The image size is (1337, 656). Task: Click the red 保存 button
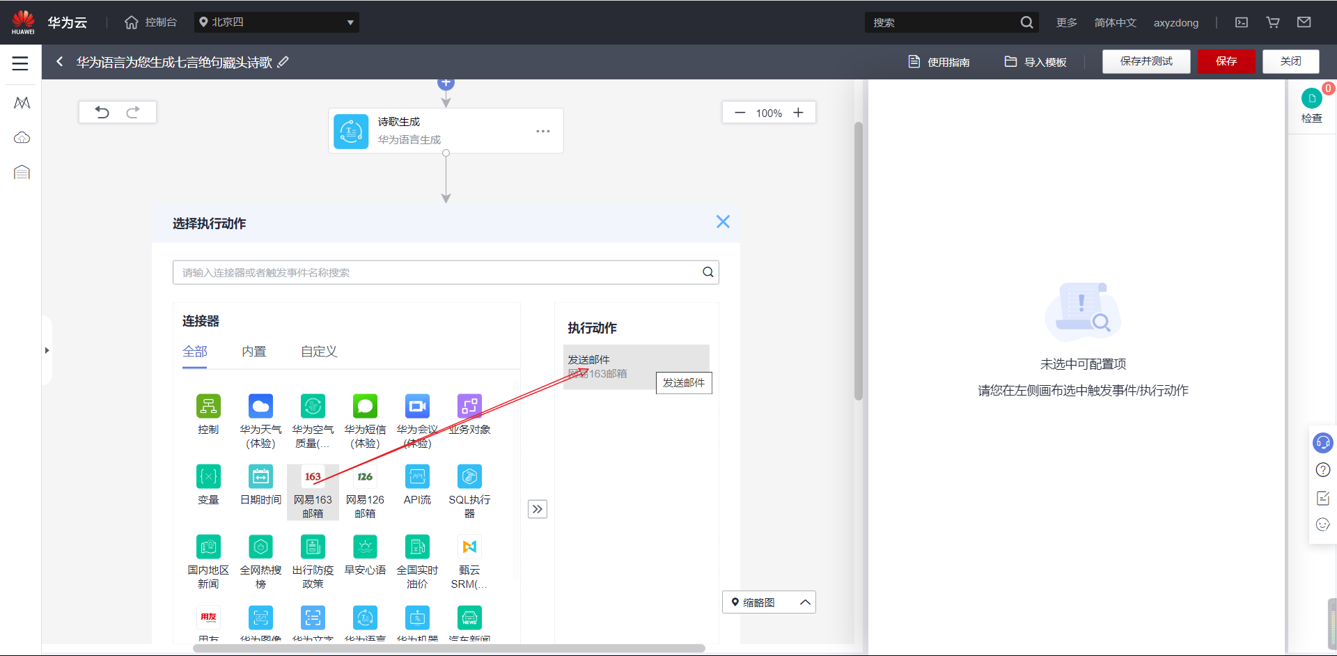[x=1226, y=61]
